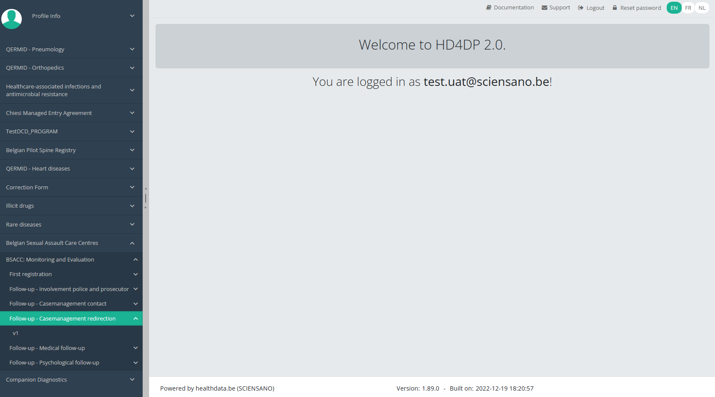
Task: Click the Documentation book icon
Action: [x=489, y=8]
